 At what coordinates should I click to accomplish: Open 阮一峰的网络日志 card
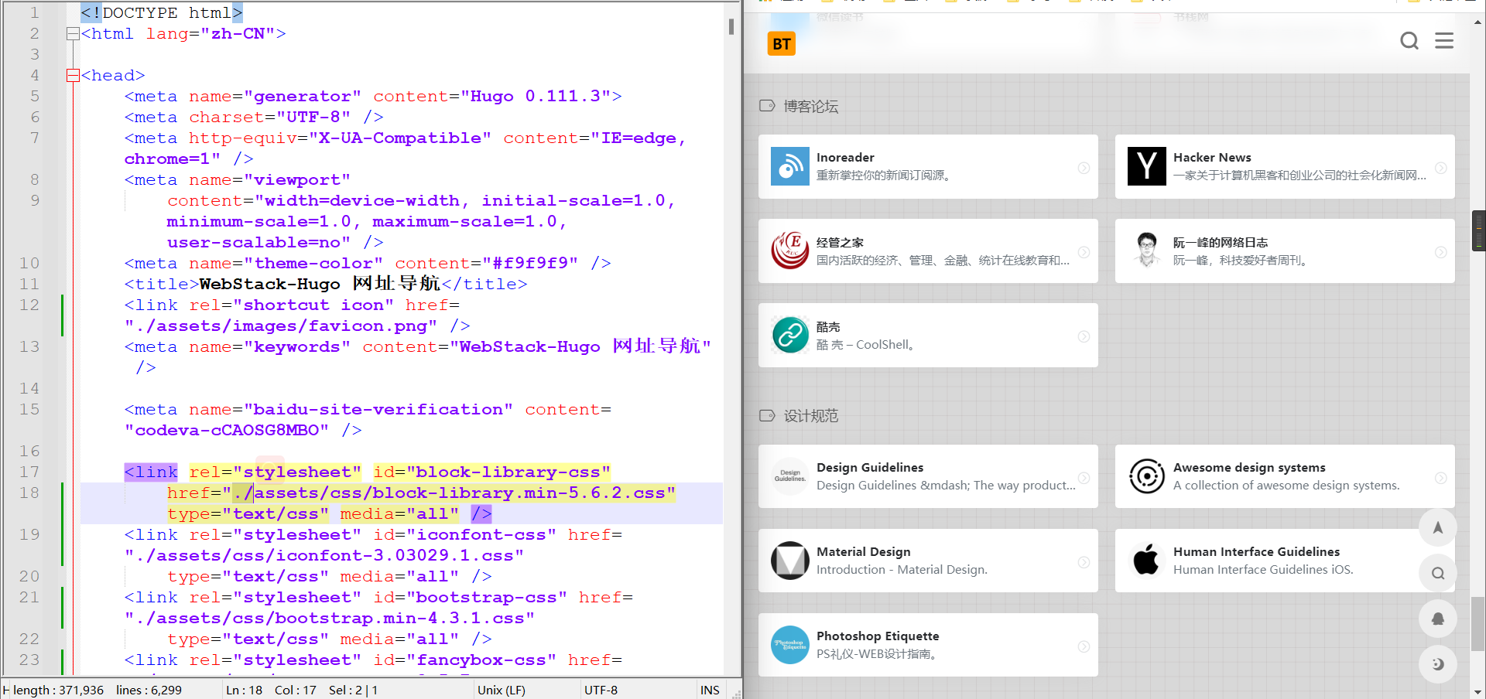pyautogui.click(x=1284, y=251)
